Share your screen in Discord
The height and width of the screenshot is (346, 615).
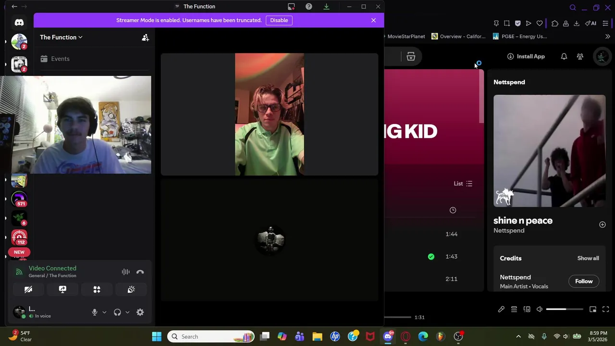click(62, 289)
